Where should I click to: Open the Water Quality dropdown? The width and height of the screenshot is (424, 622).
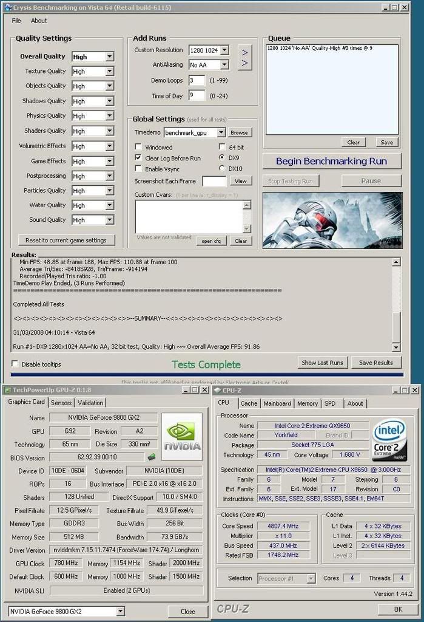pyautogui.click(x=110, y=205)
